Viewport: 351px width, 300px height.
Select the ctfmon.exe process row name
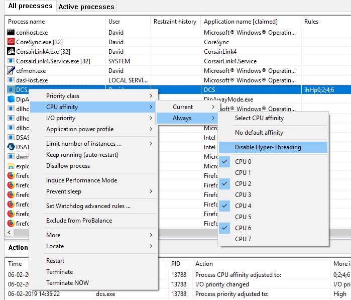31,71
